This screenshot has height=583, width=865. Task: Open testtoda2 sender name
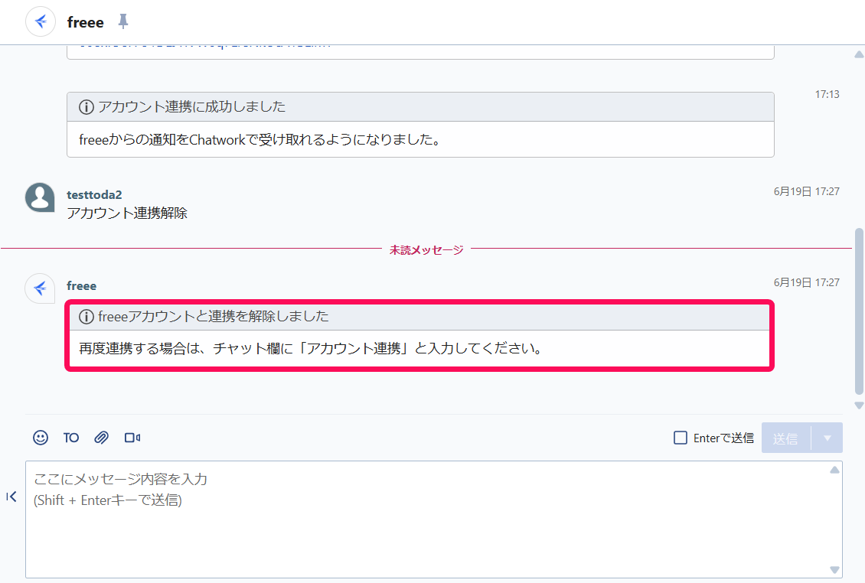tap(94, 194)
